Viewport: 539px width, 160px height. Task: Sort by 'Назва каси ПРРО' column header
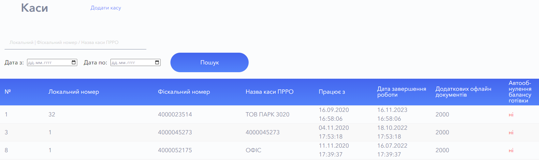[269, 92]
